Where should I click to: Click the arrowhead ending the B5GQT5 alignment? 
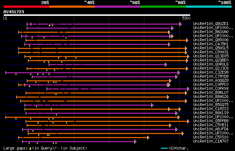click(152, 105)
